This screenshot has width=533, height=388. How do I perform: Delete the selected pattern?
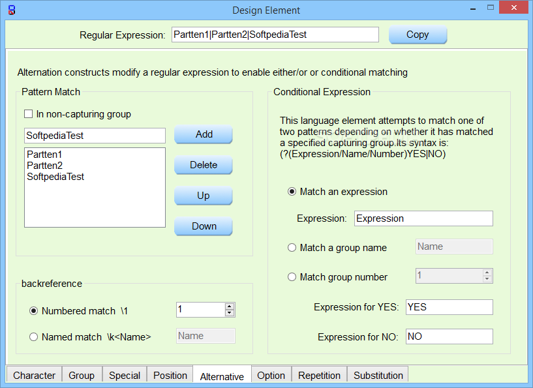204,165
